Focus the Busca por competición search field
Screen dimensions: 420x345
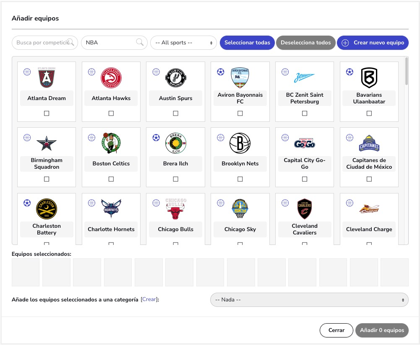45,42
